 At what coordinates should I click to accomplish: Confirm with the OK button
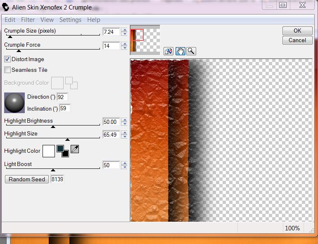click(x=297, y=31)
